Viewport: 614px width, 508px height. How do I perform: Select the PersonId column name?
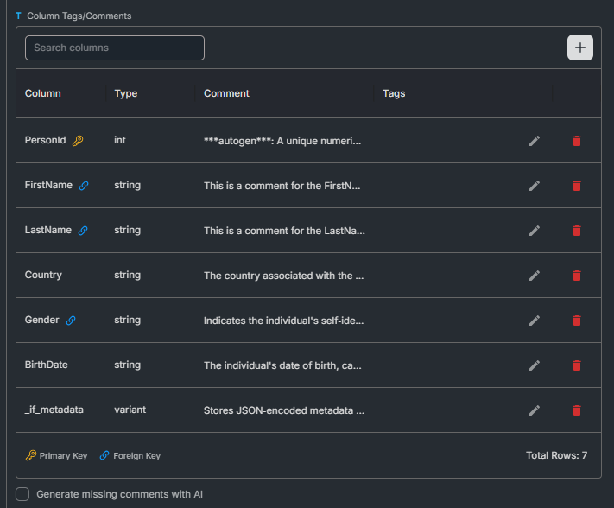(x=45, y=140)
